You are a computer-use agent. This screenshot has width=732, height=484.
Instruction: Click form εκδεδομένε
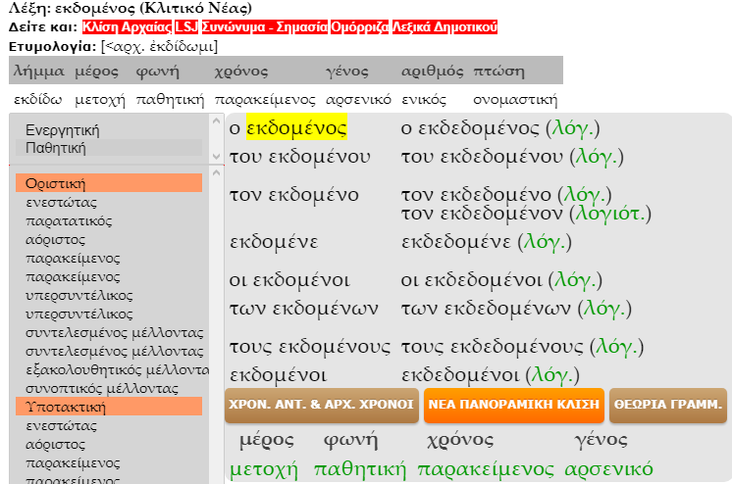pos(456,242)
